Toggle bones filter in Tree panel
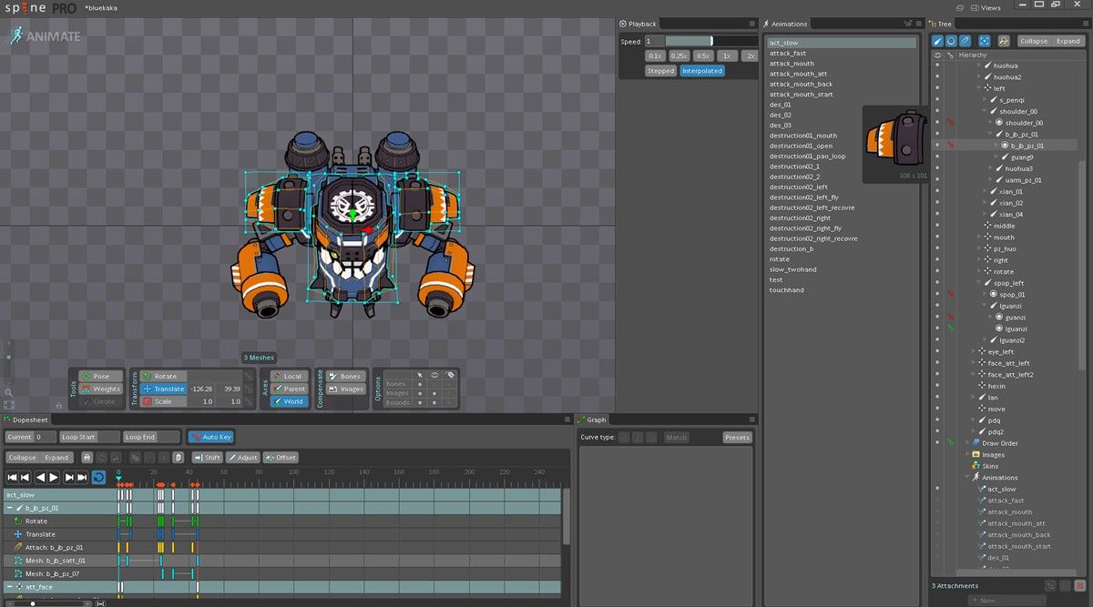The width and height of the screenshot is (1093, 607). [x=937, y=41]
